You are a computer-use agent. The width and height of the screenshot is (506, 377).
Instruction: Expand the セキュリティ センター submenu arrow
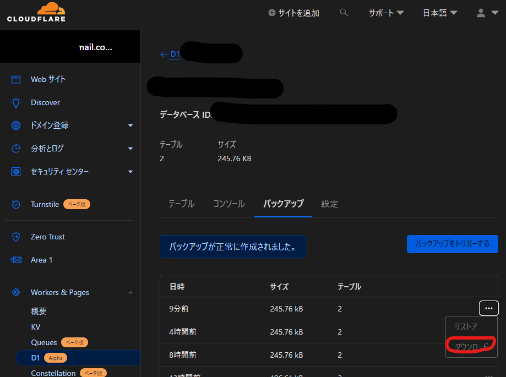(x=130, y=172)
